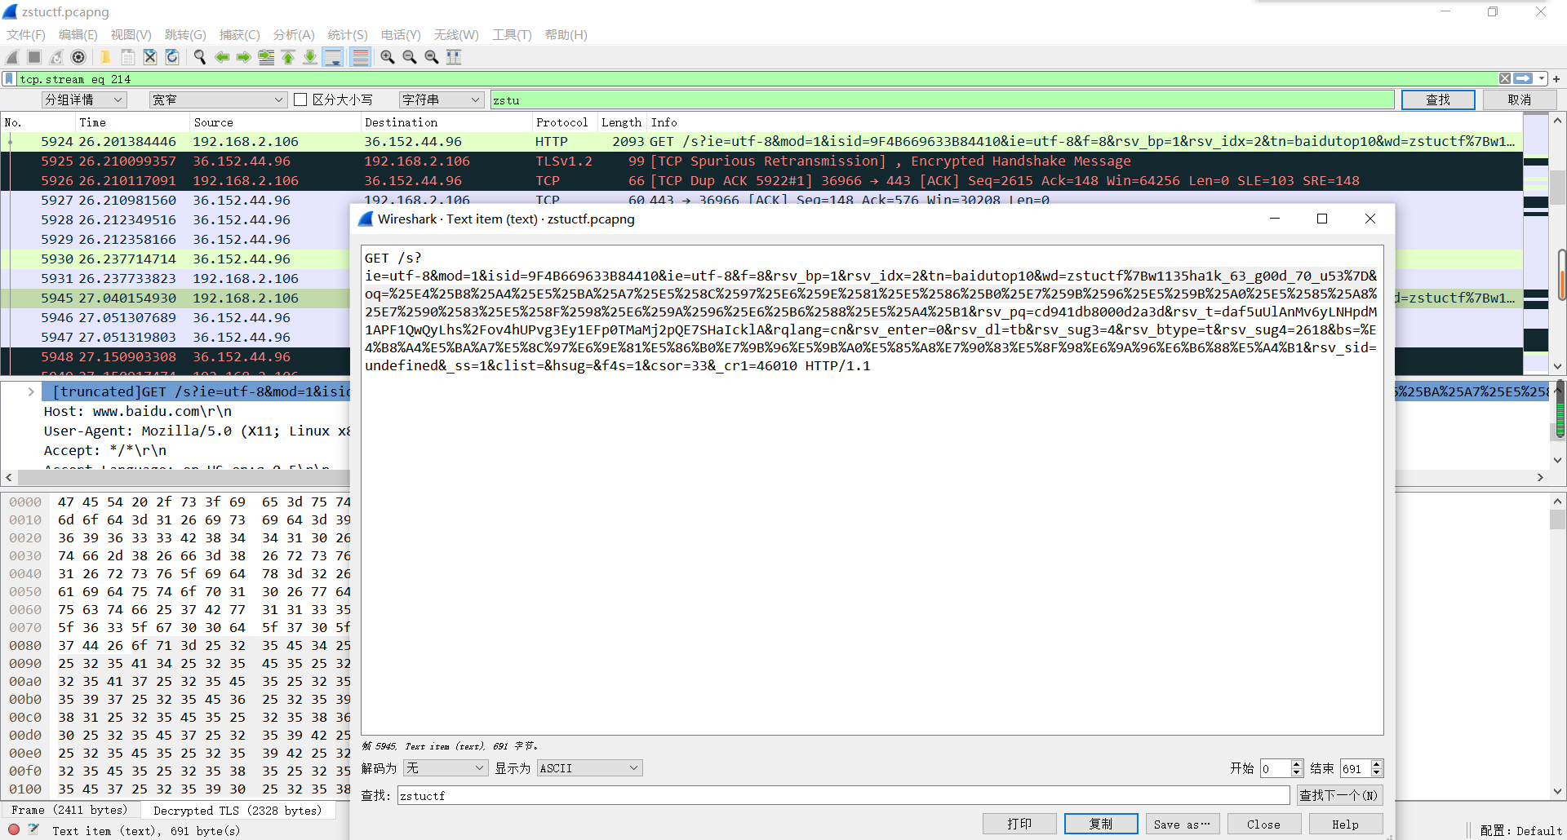1567x840 pixels.
Task: Enable the 区分大小写 case sensitive checkbox
Action: tap(300, 99)
